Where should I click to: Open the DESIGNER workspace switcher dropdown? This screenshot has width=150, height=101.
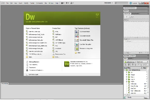(108, 3)
